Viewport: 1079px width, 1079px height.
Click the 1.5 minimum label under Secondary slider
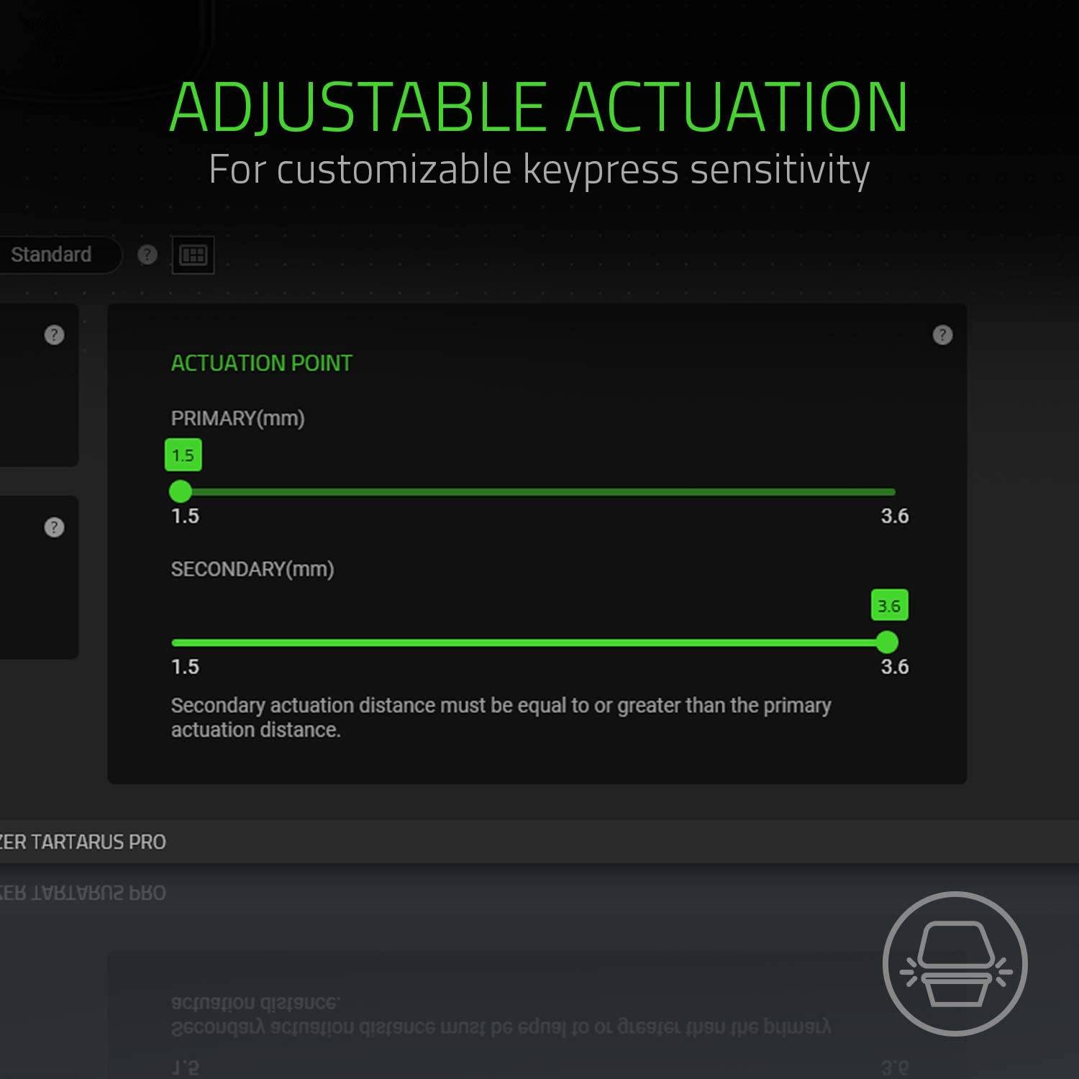[x=185, y=667]
